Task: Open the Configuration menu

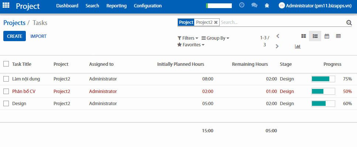Action: (148, 6)
